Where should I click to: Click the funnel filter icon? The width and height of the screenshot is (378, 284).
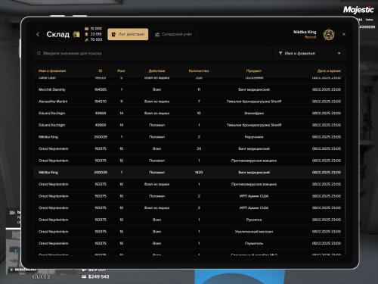click(x=280, y=54)
